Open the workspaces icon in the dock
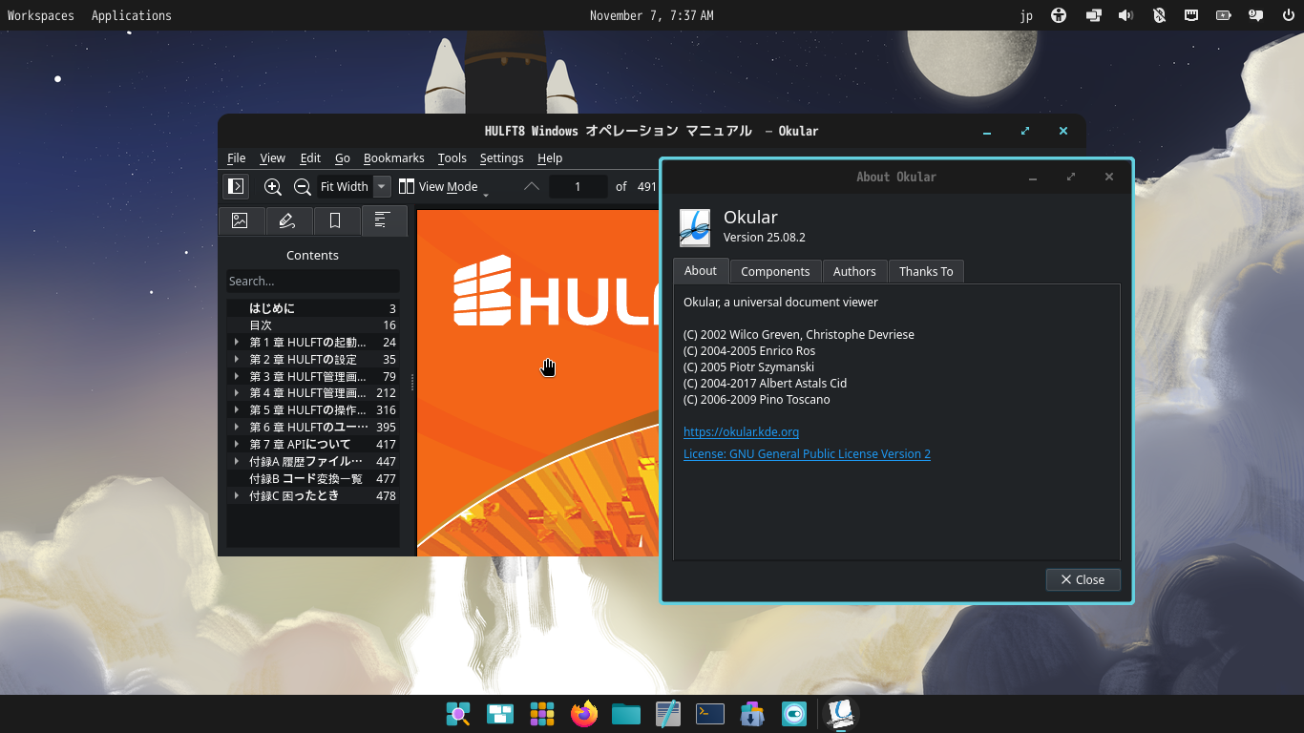 point(500,714)
